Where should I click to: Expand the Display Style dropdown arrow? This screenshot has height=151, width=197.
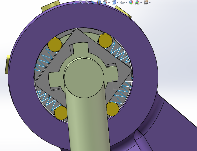pyautogui.click(x=118, y=3)
